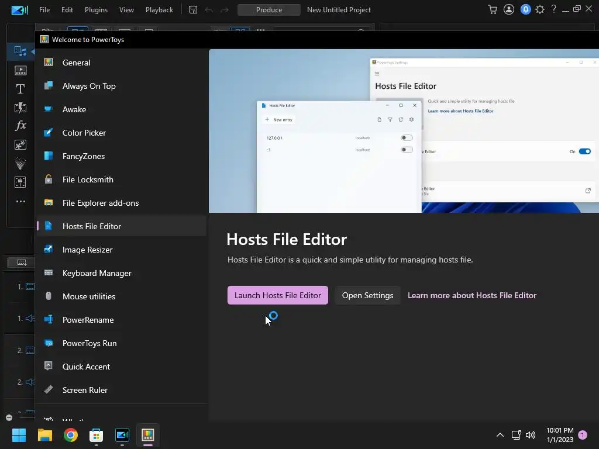599x449 pixels.
Task: Open Image Resizer page
Action: coord(122,250)
